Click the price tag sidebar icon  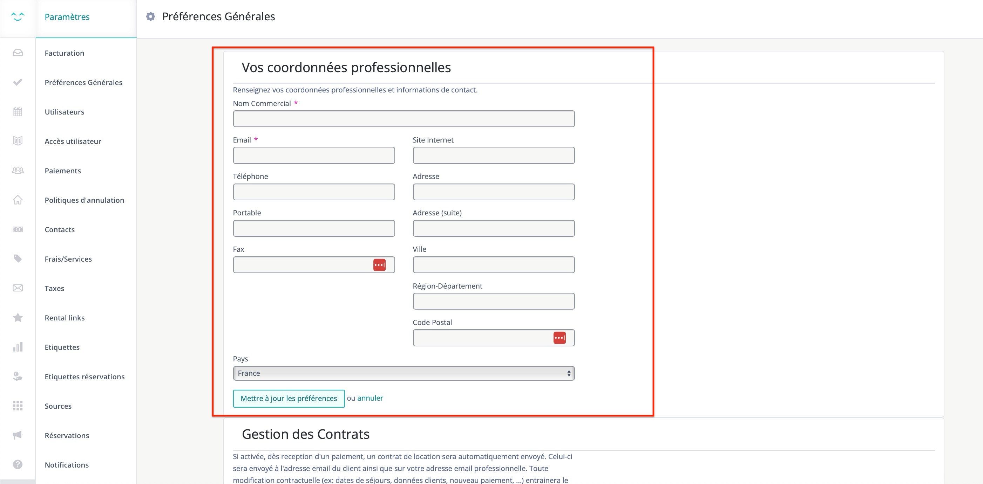point(18,258)
